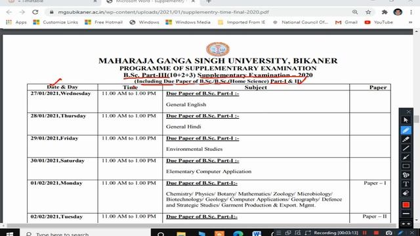Open Chrome three-dot menu

pos(411,12)
